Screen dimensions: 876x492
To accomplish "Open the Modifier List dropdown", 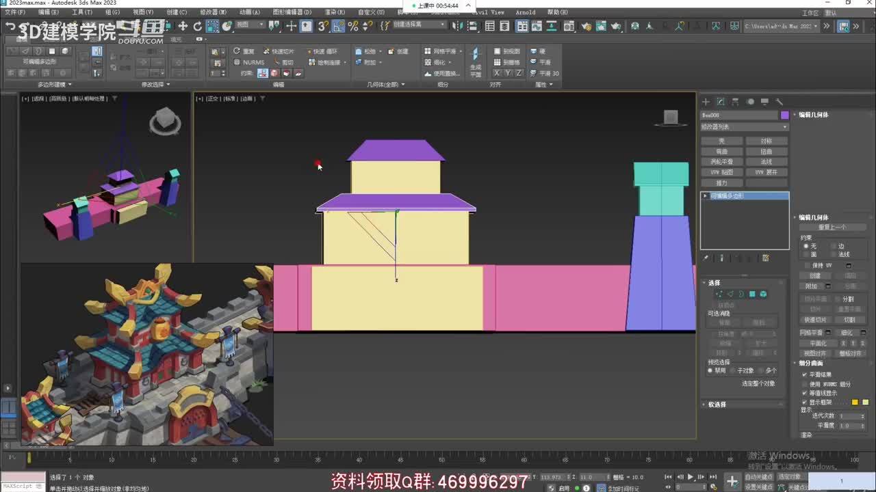I will (x=745, y=127).
